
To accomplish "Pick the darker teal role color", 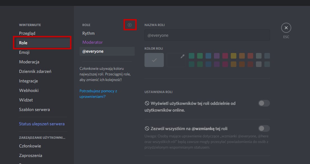I will tap(192, 64).
